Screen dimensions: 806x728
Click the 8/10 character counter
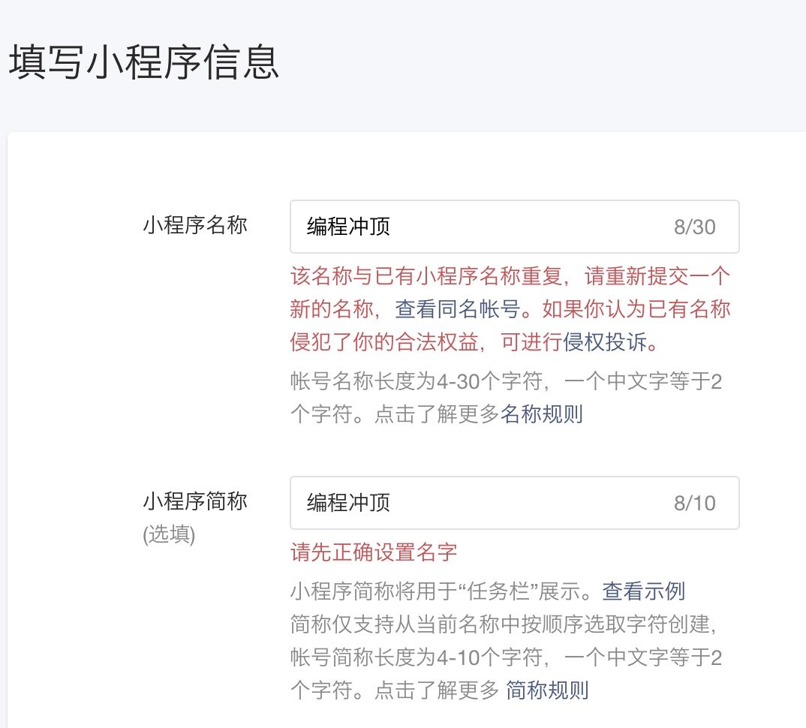point(694,504)
